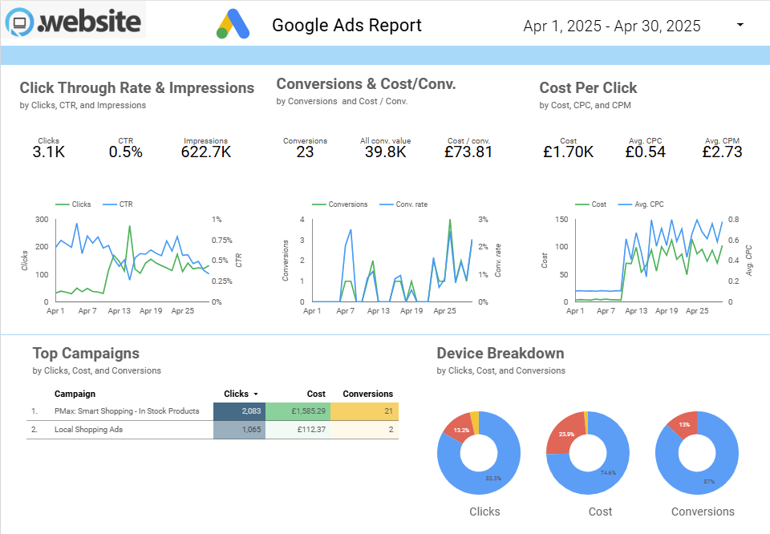This screenshot has width=770, height=534.
Task: Click the 2,083 clicks cell
Action: point(239,411)
